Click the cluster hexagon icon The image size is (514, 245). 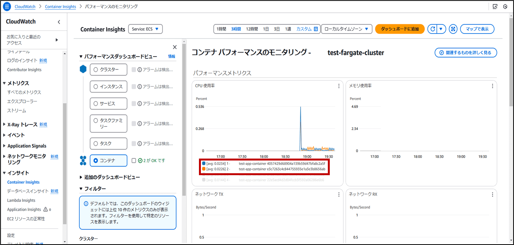83,69
